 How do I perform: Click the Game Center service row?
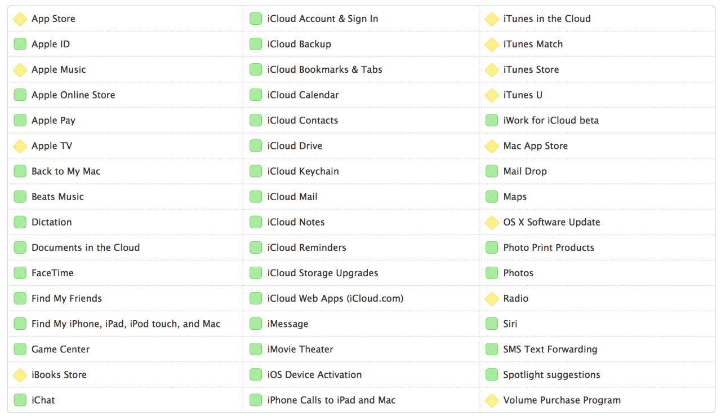pyautogui.click(x=60, y=350)
